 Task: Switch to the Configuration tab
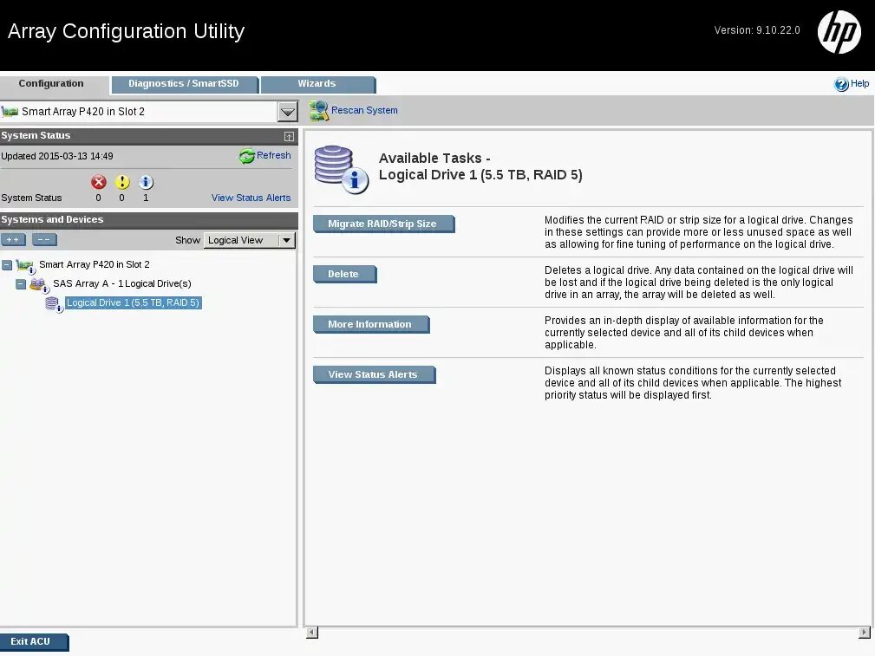[51, 84]
